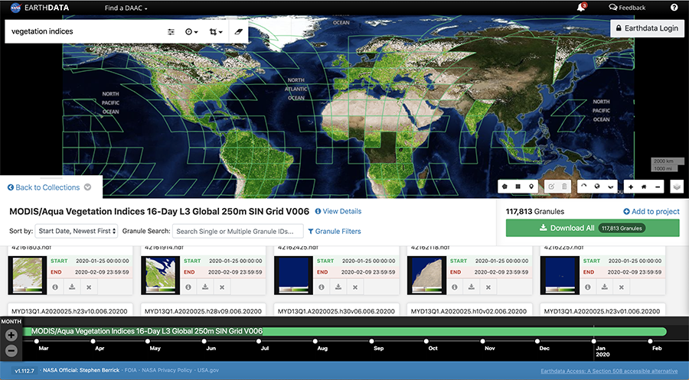Select granule MYD13Q1.A2020025.h28v09.006
689x380 pixels.
click(203, 310)
